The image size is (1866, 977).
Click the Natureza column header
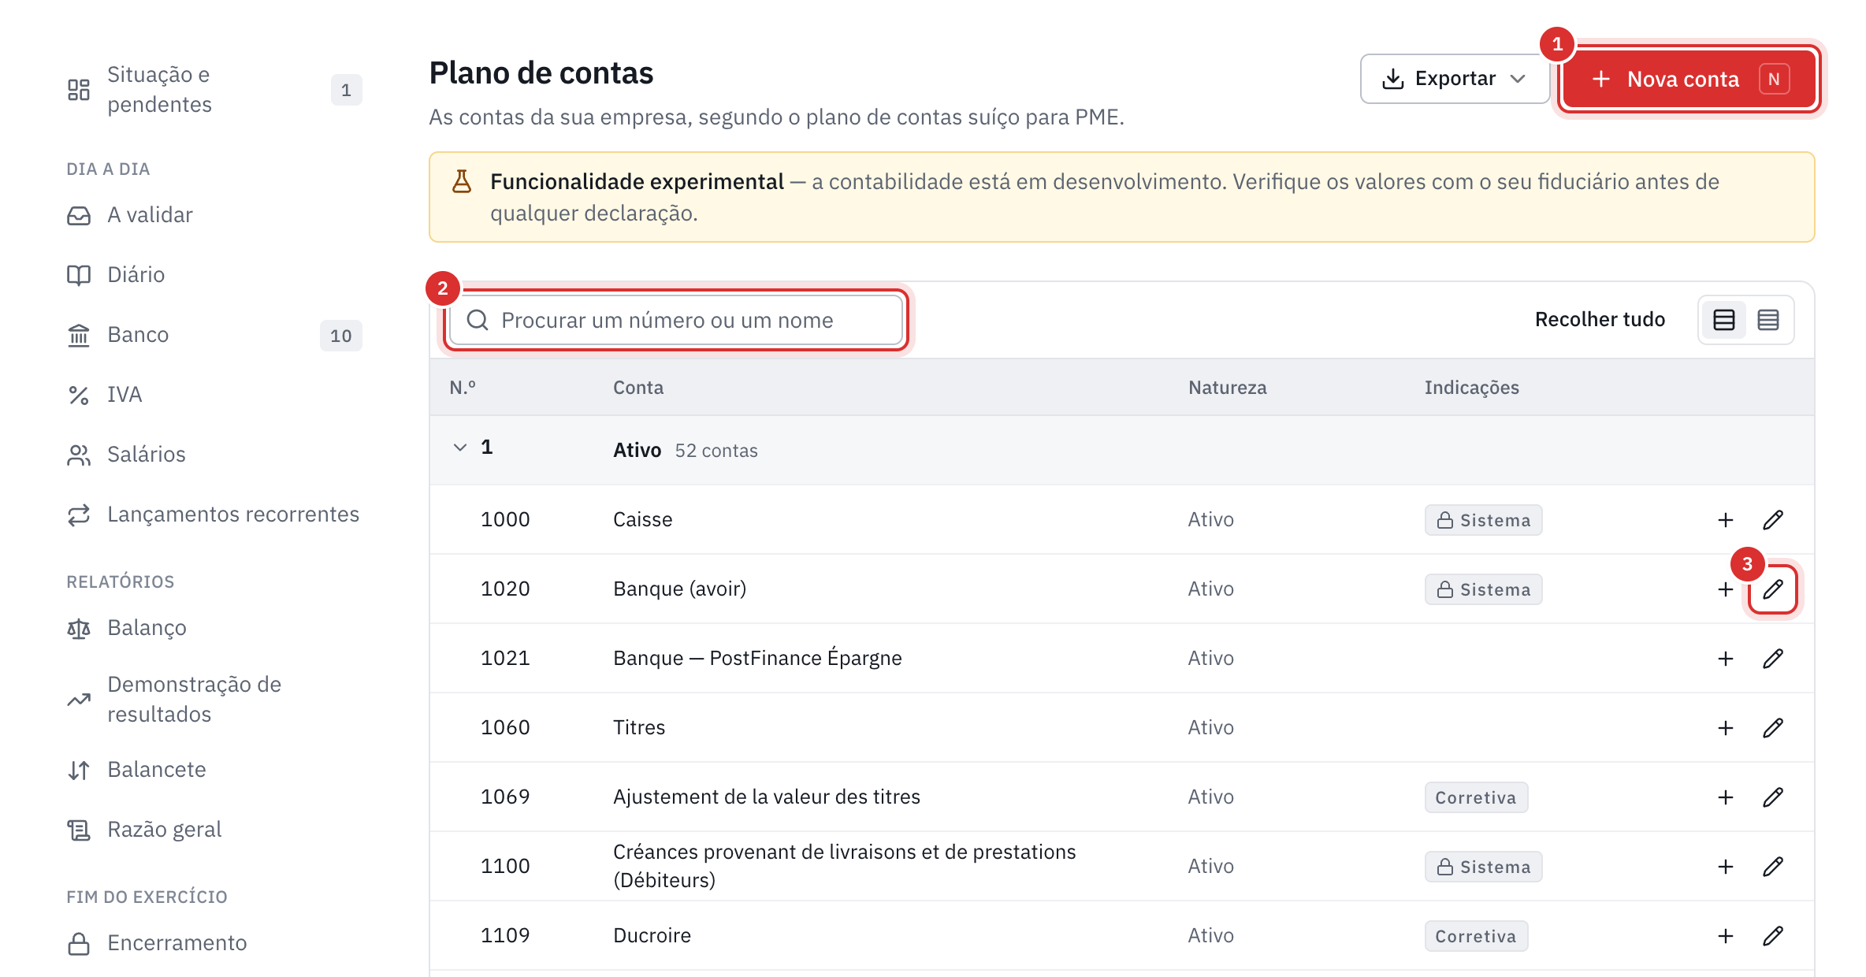coord(1227,388)
